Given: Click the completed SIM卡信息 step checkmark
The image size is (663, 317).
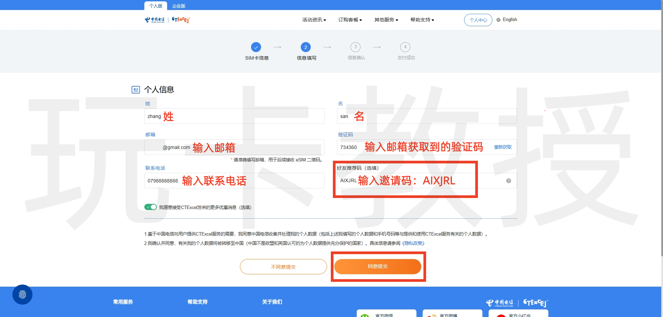Looking at the screenshot, I should (256, 47).
